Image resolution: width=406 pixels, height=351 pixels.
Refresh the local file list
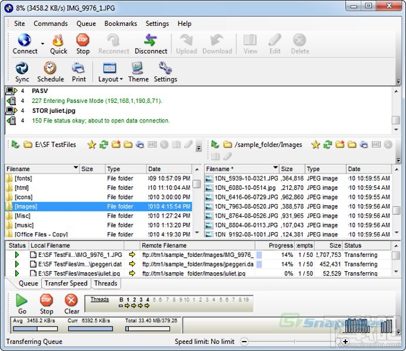tap(104, 145)
